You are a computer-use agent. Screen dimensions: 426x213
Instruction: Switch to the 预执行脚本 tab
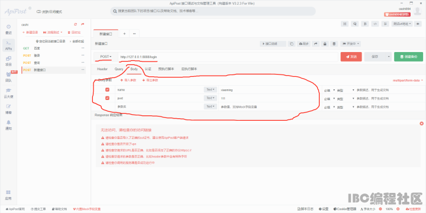(x=166, y=69)
